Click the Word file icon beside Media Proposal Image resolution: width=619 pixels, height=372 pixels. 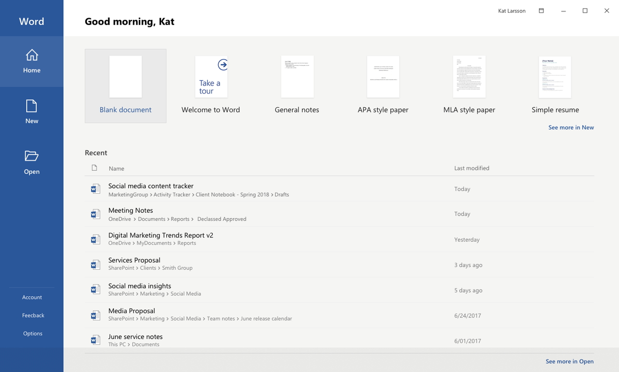[95, 315]
